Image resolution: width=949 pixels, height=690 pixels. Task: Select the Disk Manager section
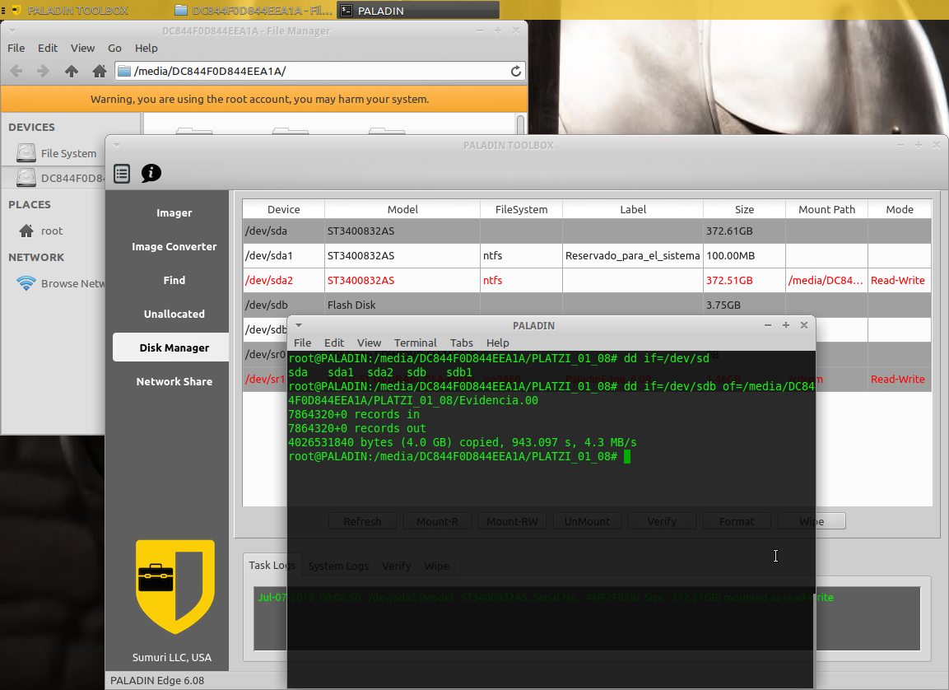point(170,347)
